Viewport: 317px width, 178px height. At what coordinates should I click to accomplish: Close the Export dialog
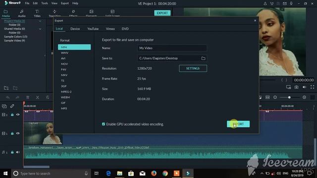[255, 21]
